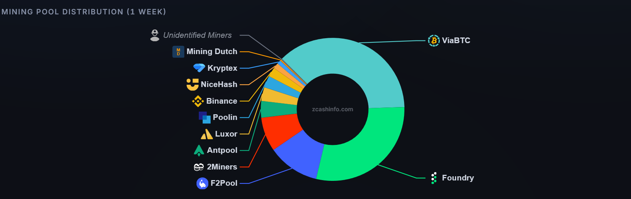This screenshot has width=631, height=199.
Task: Open the Foundry label link
Action: (458, 178)
